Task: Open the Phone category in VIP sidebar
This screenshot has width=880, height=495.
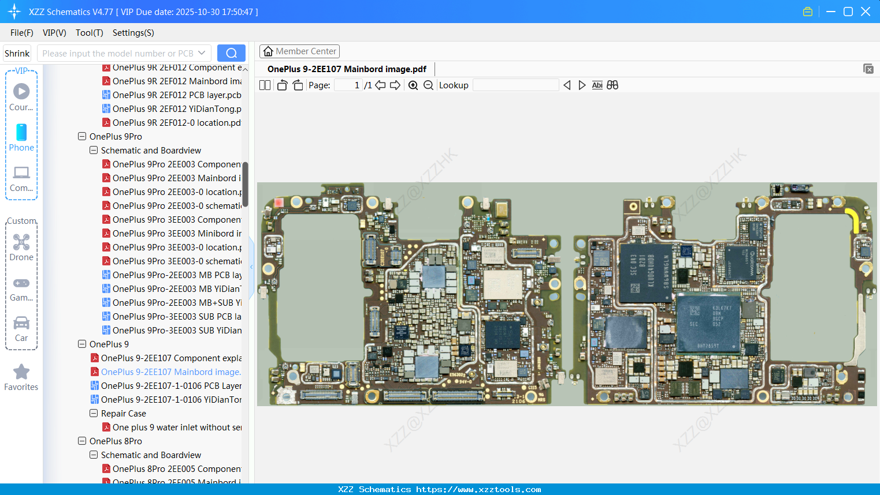Action: click(x=21, y=138)
